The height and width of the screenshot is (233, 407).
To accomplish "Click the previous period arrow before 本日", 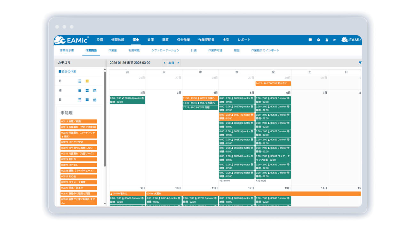I will tap(164, 63).
